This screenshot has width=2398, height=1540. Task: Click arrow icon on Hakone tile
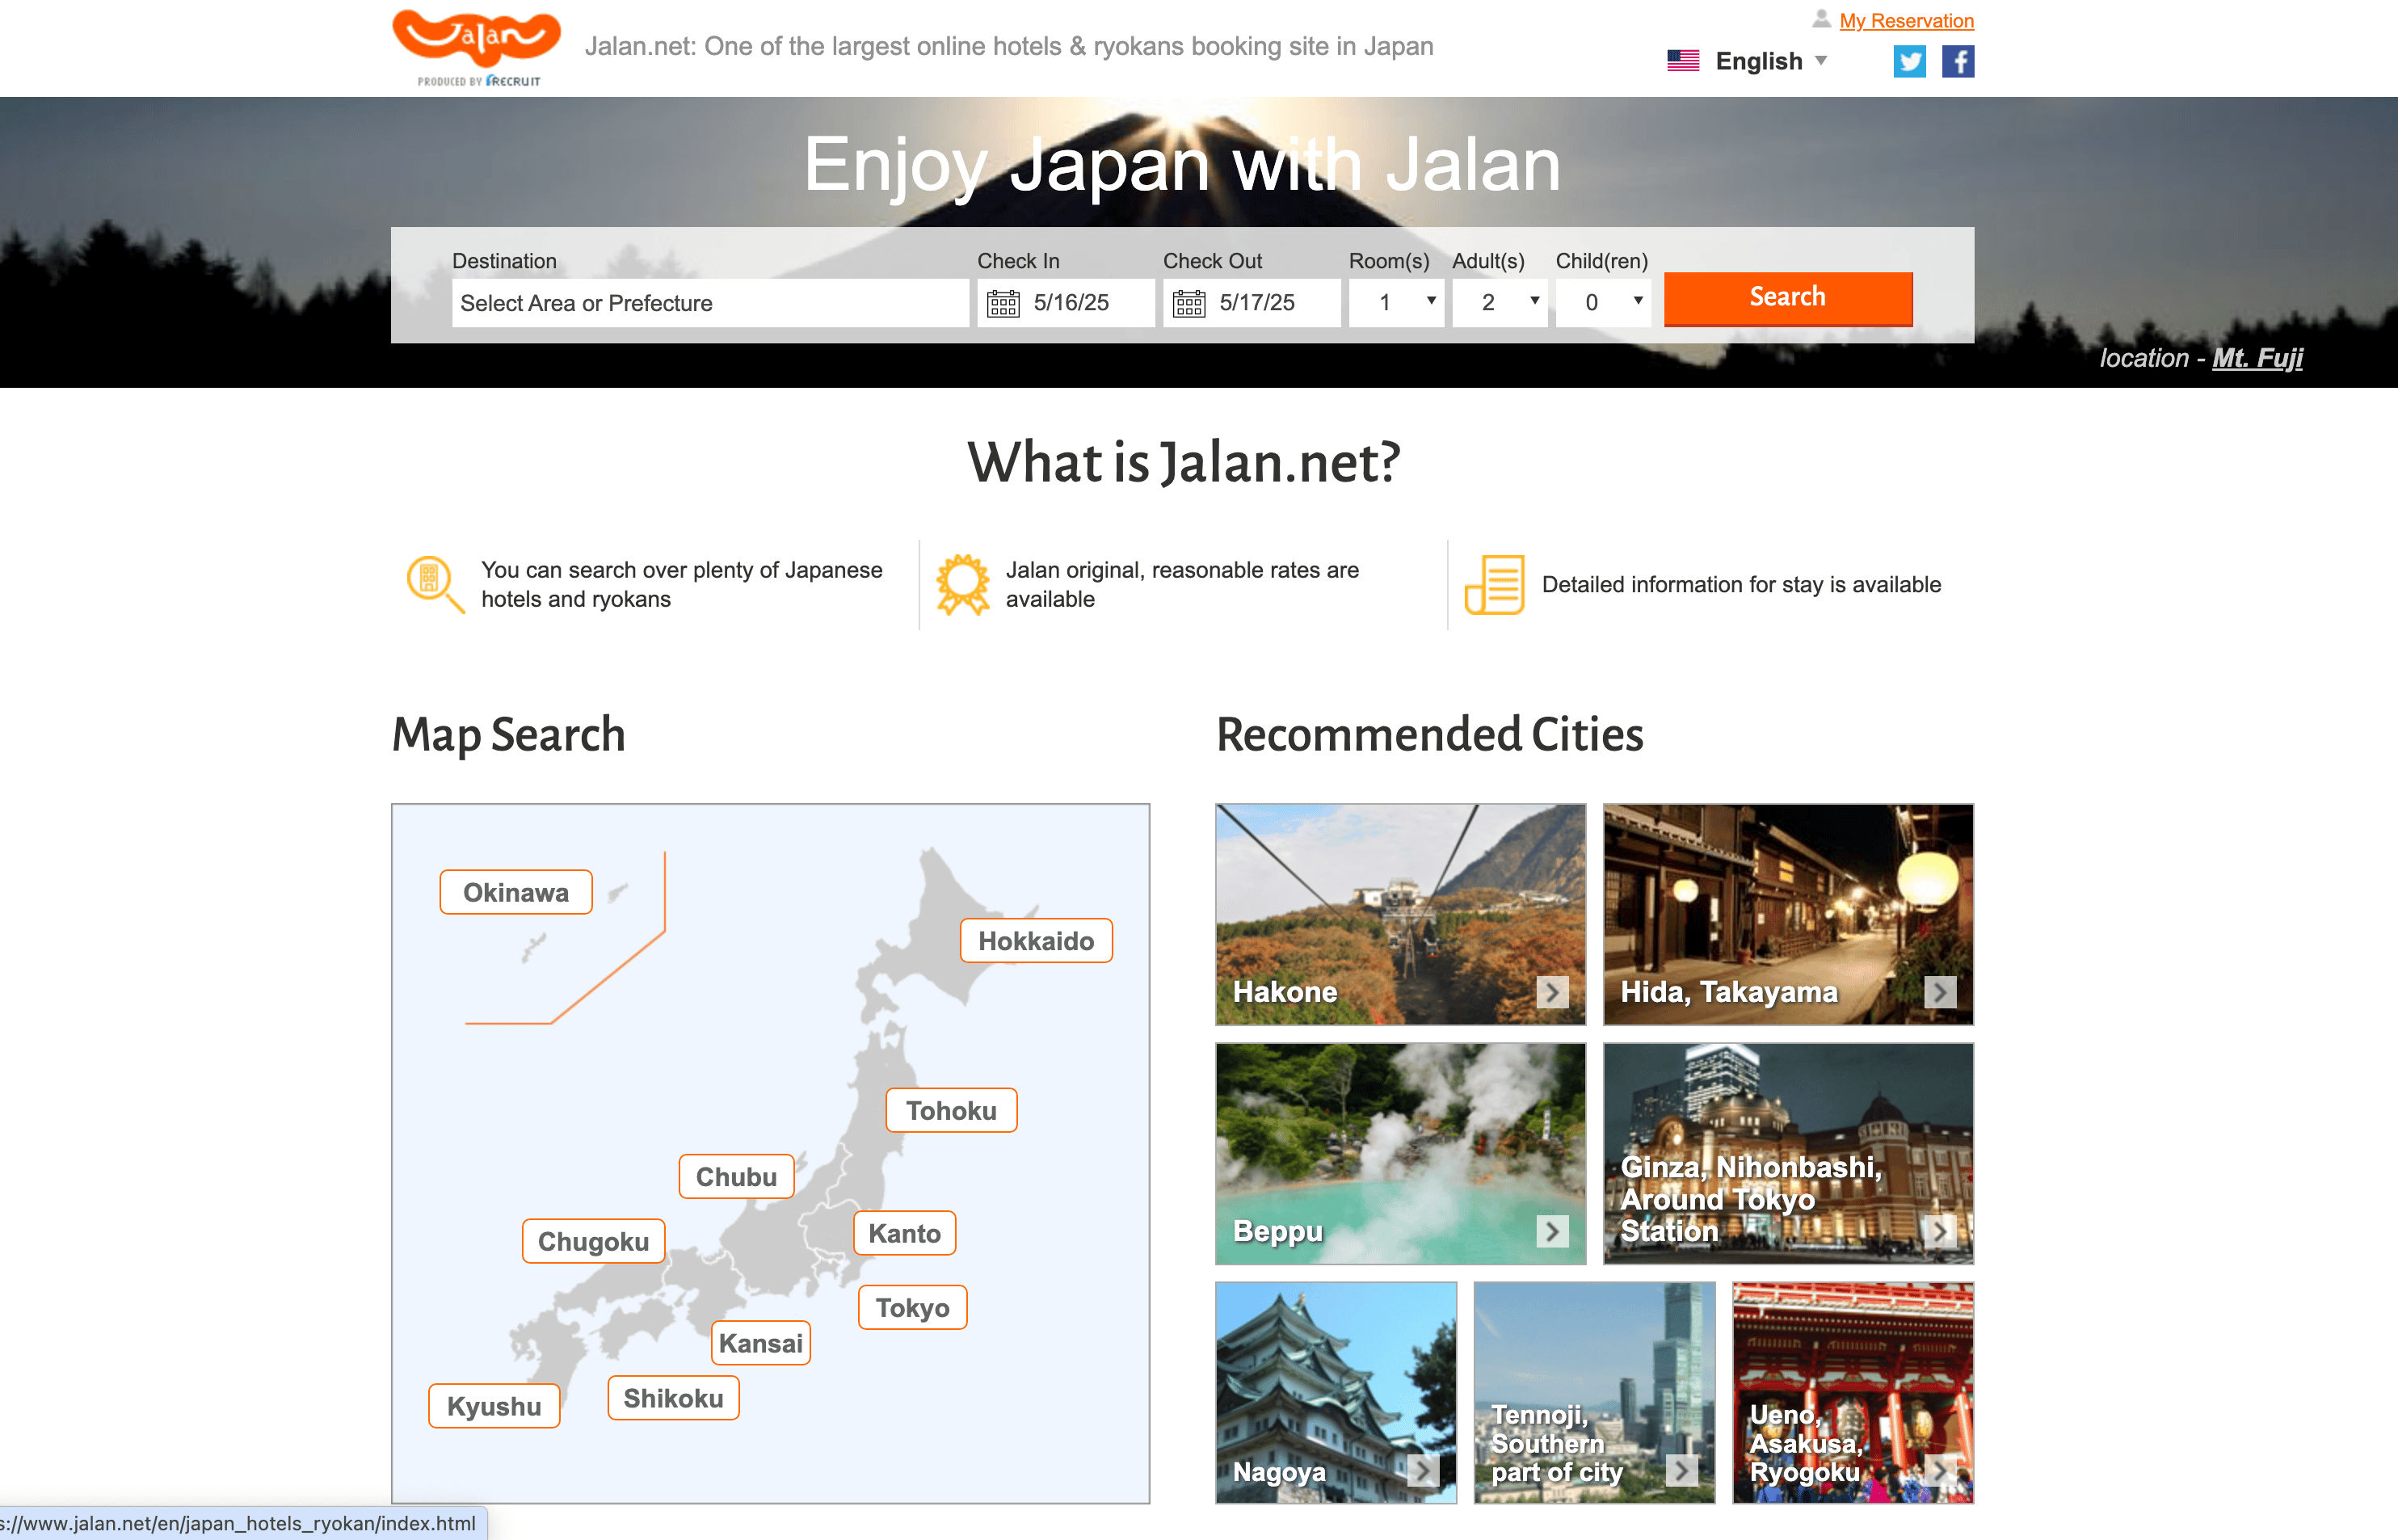[1551, 992]
